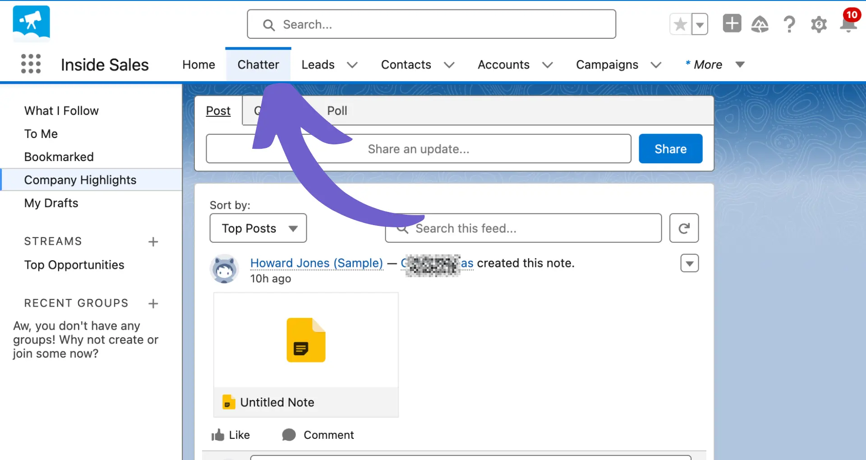Click the Share an update field

pyautogui.click(x=419, y=149)
